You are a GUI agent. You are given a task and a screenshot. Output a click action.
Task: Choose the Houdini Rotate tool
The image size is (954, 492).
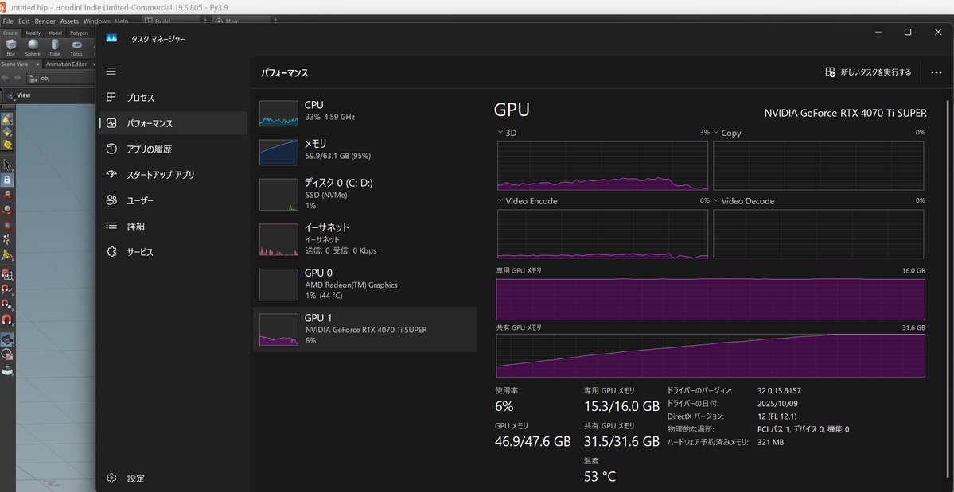pos(6,210)
